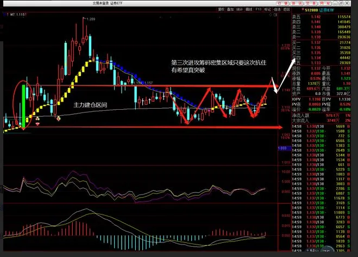Open the 统计 statistics toolbar item

pos(240,9)
